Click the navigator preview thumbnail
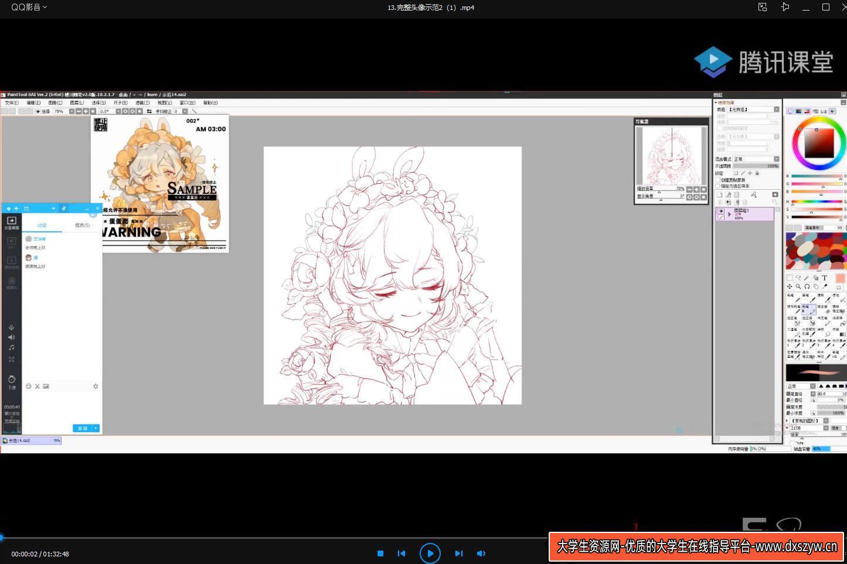 click(x=672, y=156)
